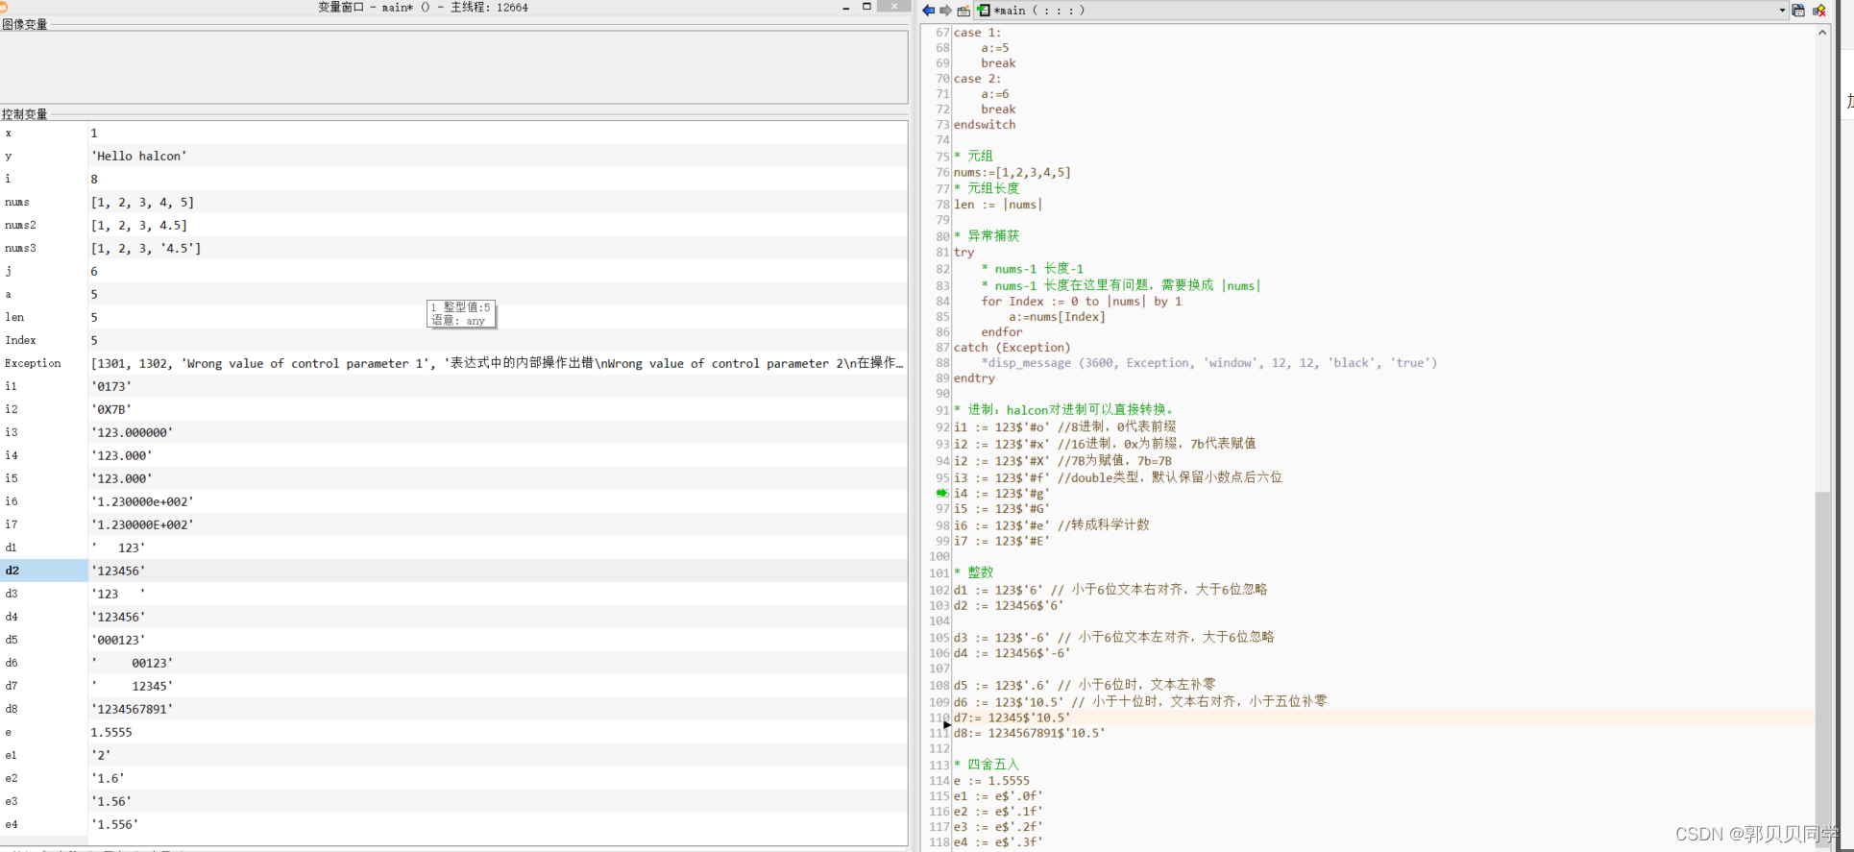Click the try statement on line 81

point(964,253)
